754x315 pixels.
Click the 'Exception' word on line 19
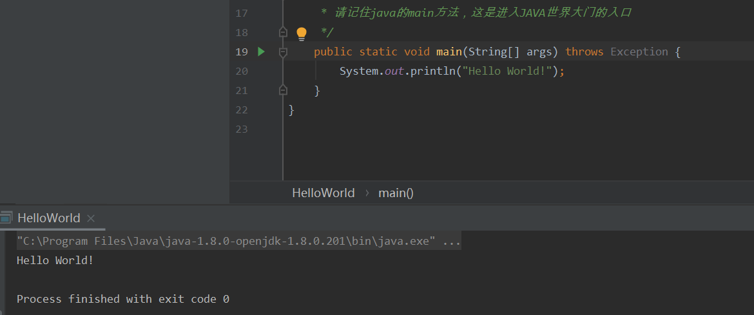coord(639,52)
